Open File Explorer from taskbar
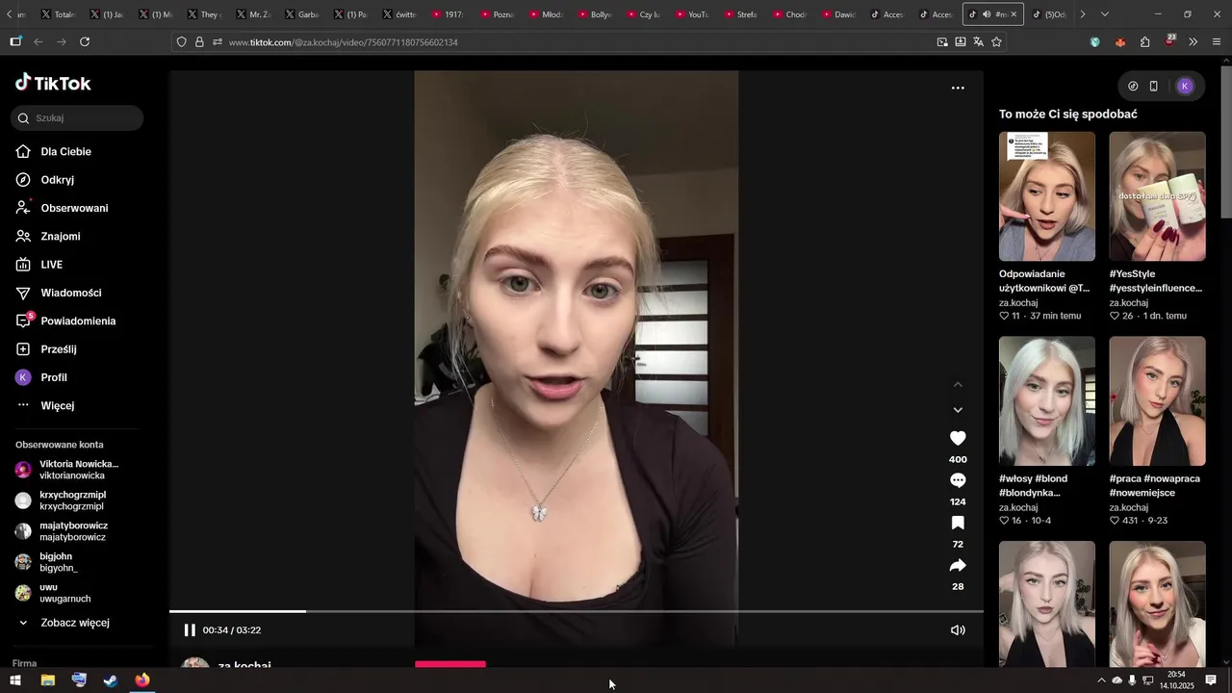 coord(47,680)
